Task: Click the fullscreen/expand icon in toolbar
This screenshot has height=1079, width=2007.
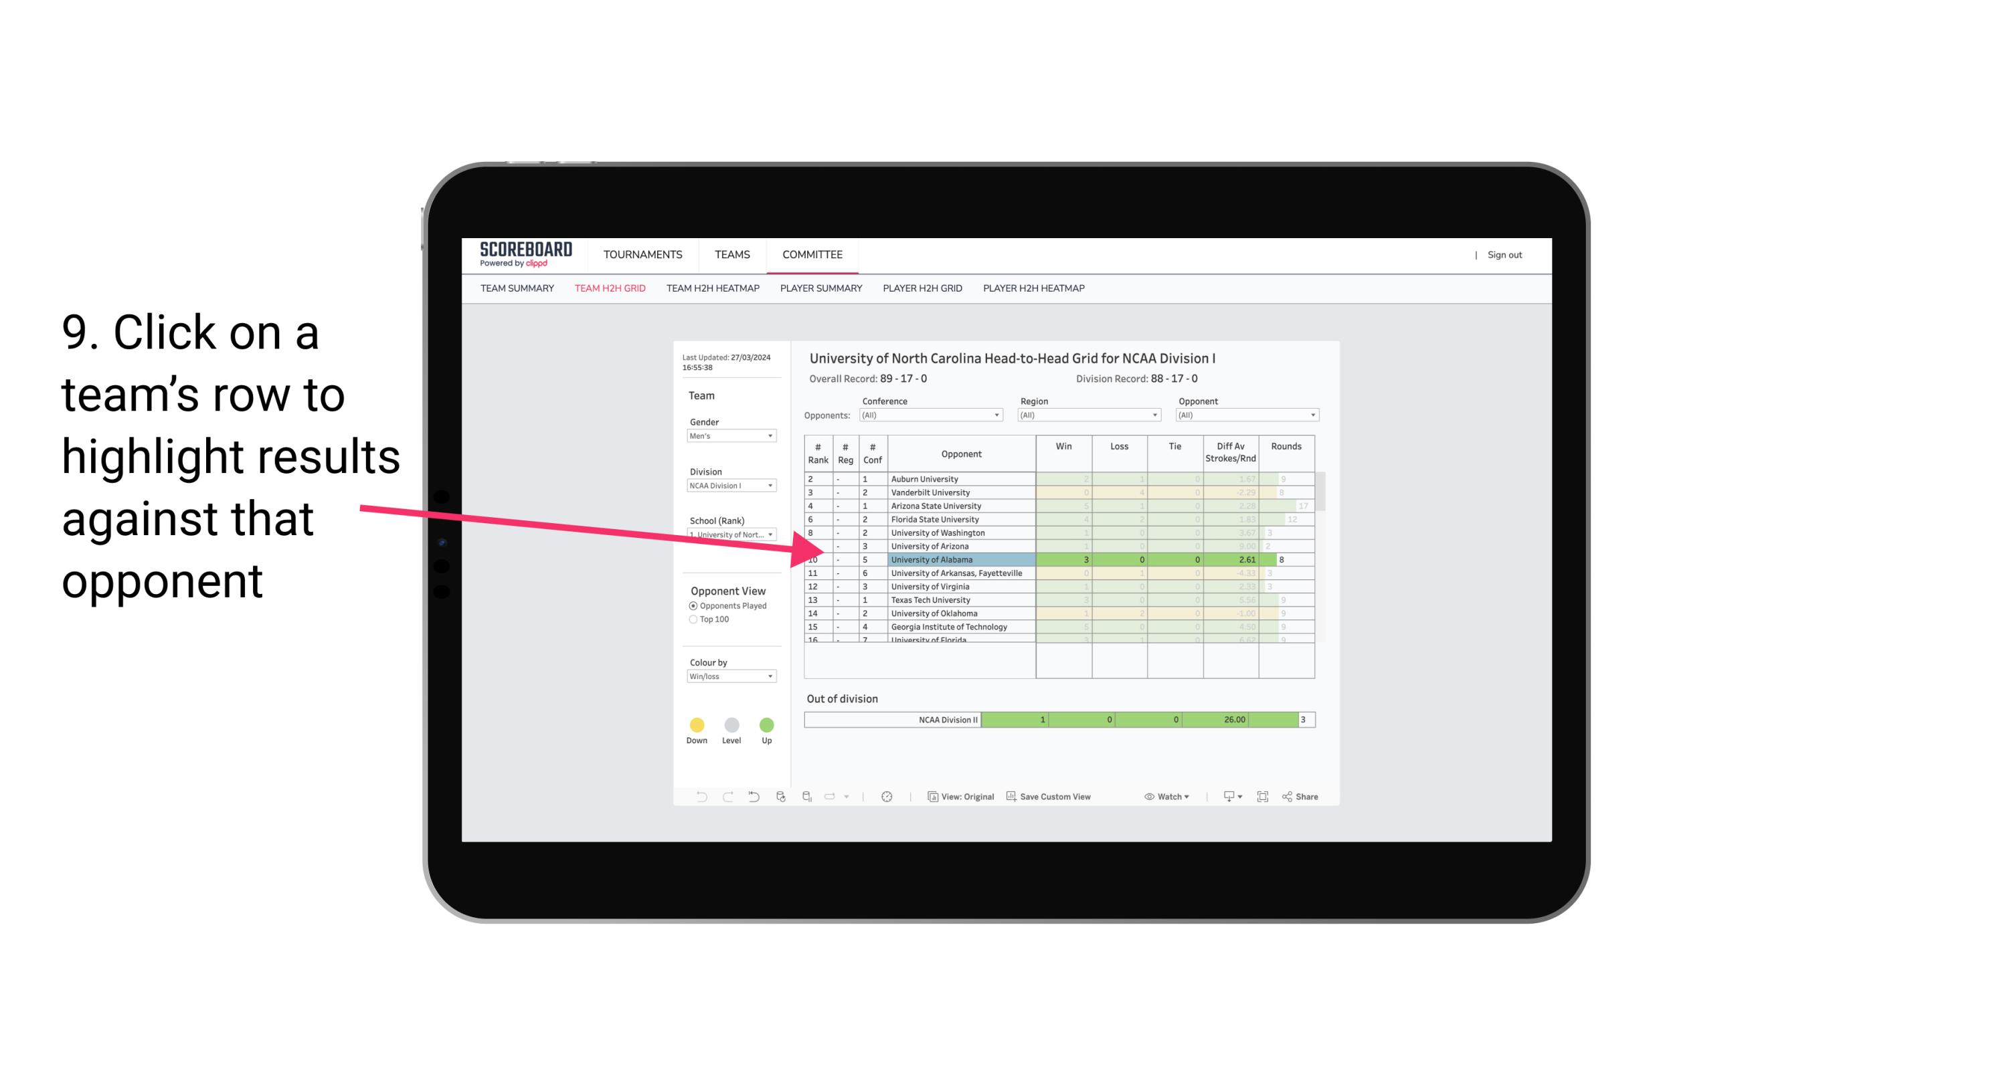Action: pos(1263,796)
